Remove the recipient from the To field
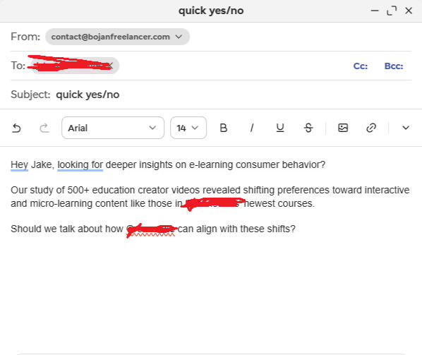Viewport: 422px width, 355px height. click(110, 66)
